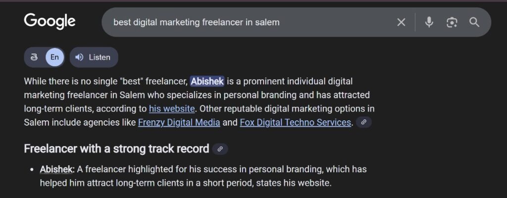
Task: Click the link chip after the summary paragraph
Action: click(364, 122)
